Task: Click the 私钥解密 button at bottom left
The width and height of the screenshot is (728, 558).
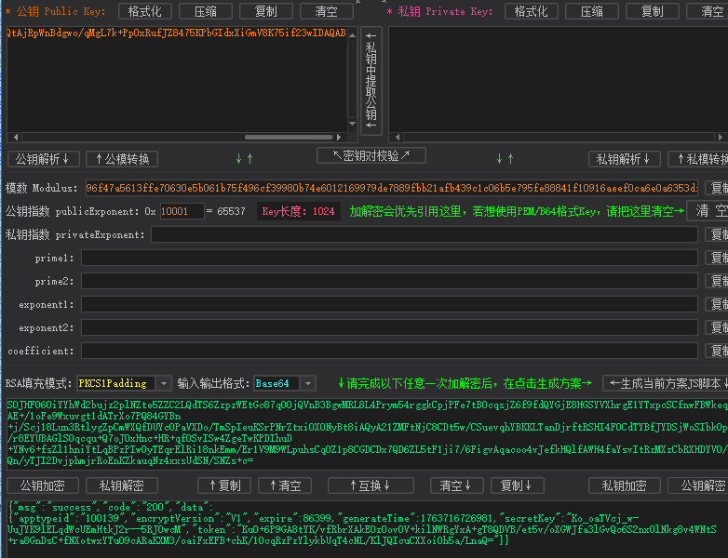Action: (x=122, y=485)
